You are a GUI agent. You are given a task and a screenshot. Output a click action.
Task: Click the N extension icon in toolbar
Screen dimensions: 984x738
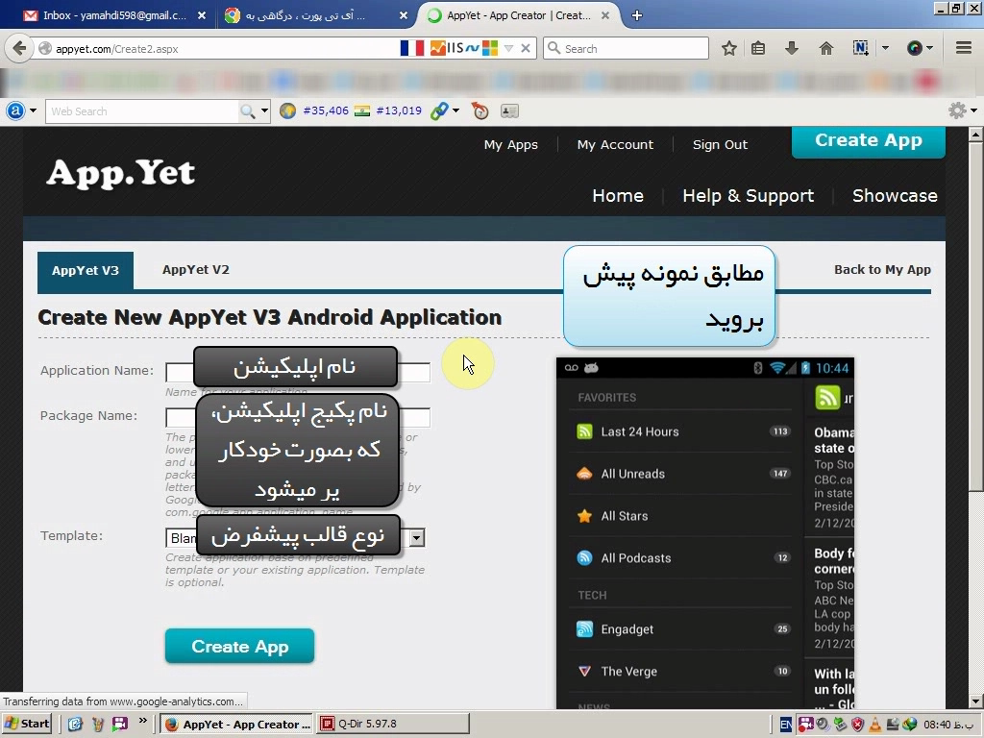point(860,48)
